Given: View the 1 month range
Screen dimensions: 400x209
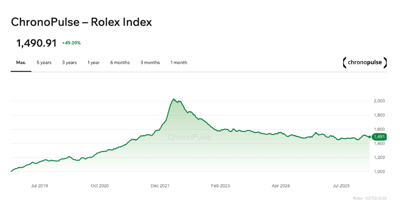Looking at the screenshot, I should (x=179, y=62).
